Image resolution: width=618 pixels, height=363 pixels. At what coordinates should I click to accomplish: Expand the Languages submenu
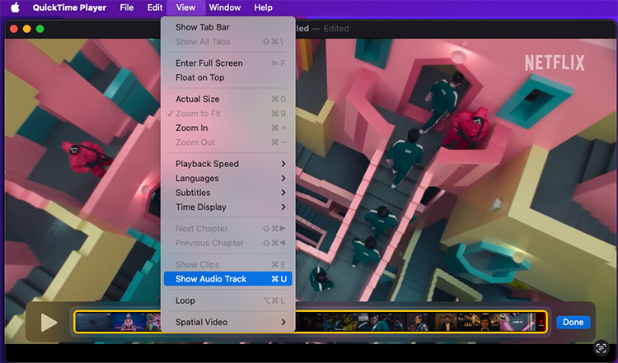227,179
